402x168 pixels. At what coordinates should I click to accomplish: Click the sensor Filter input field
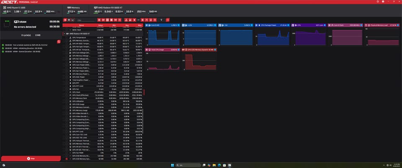86,20
